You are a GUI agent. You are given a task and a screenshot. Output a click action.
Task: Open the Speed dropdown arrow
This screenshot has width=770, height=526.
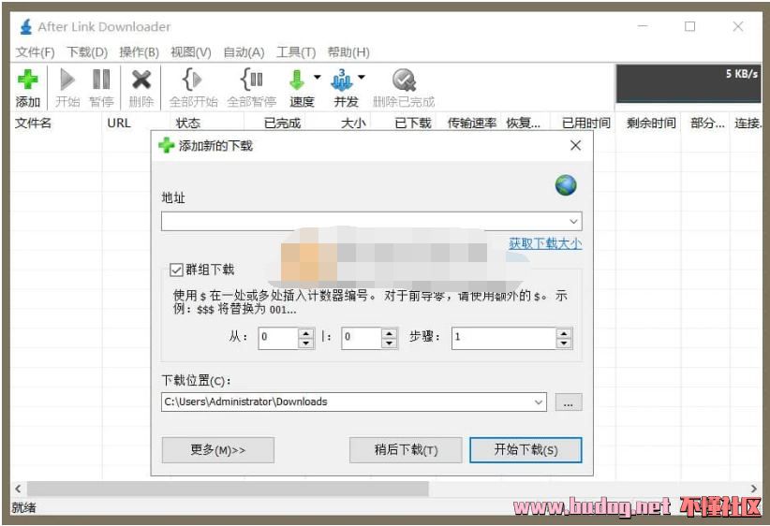pyautogui.click(x=318, y=77)
